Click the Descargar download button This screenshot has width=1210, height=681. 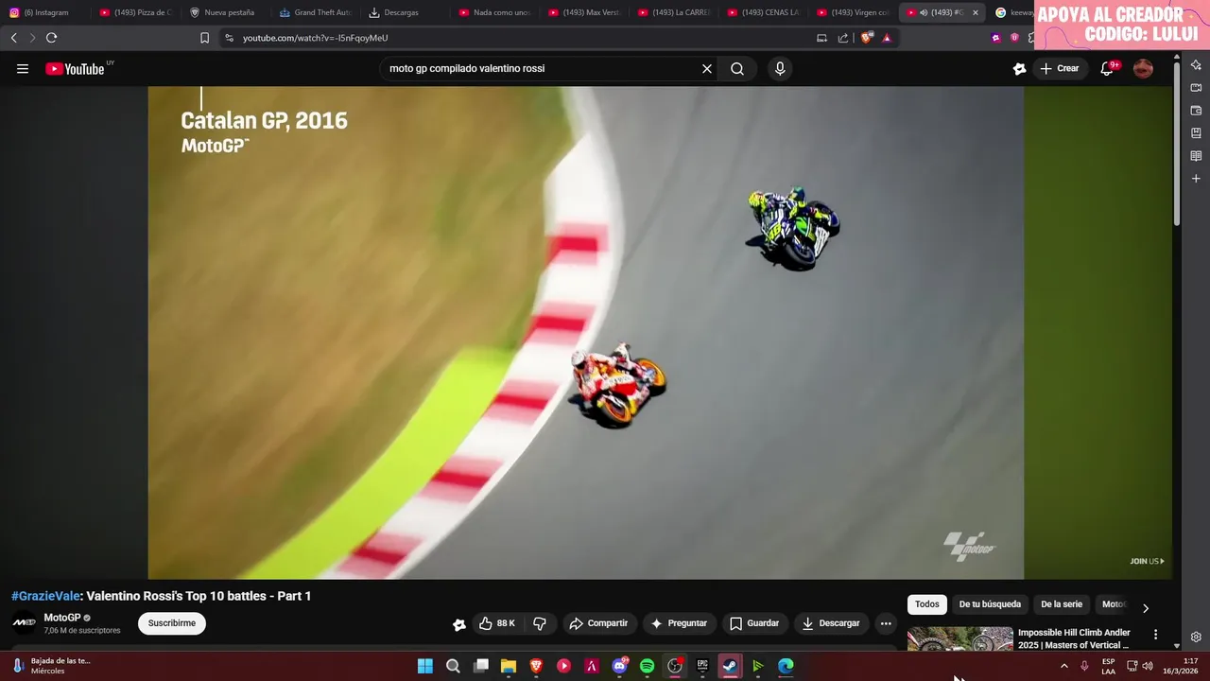831,623
